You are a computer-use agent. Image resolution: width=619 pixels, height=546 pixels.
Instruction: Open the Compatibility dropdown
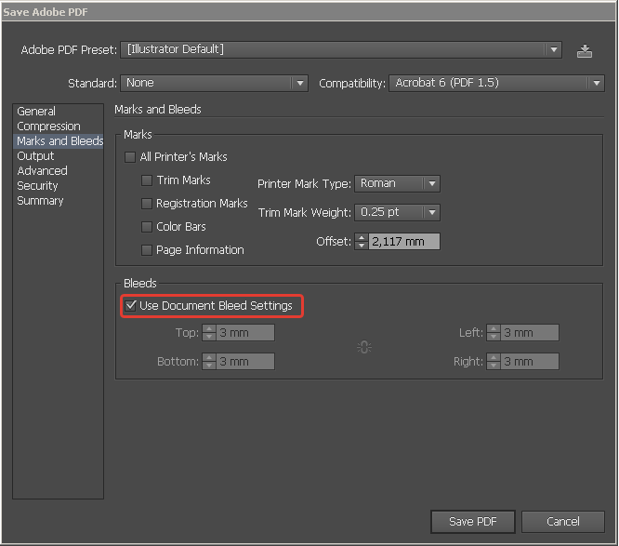(496, 84)
